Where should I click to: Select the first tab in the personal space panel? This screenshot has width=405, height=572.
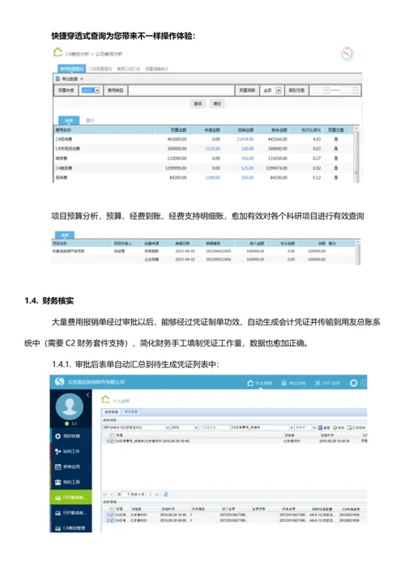coord(112,412)
